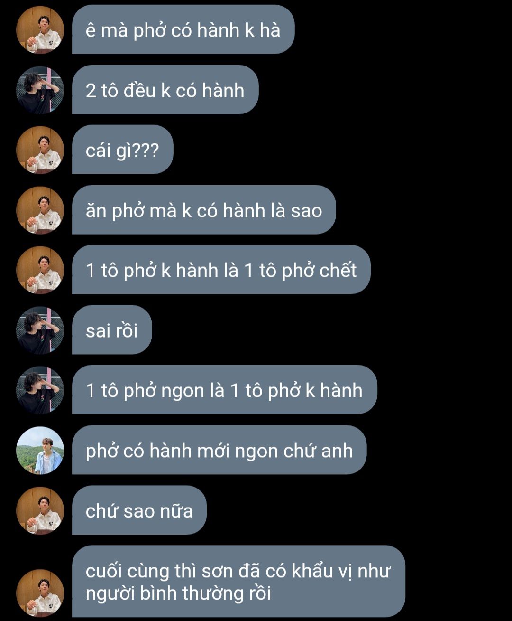Tap avatar beside "1 tô phở chết" message
The image size is (512, 621).
tap(40, 270)
